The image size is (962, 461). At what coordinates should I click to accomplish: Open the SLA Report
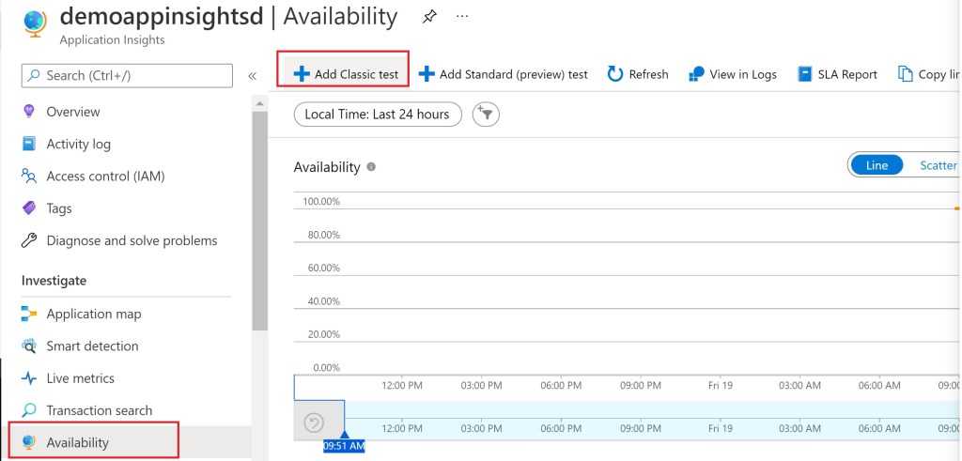coord(837,74)
